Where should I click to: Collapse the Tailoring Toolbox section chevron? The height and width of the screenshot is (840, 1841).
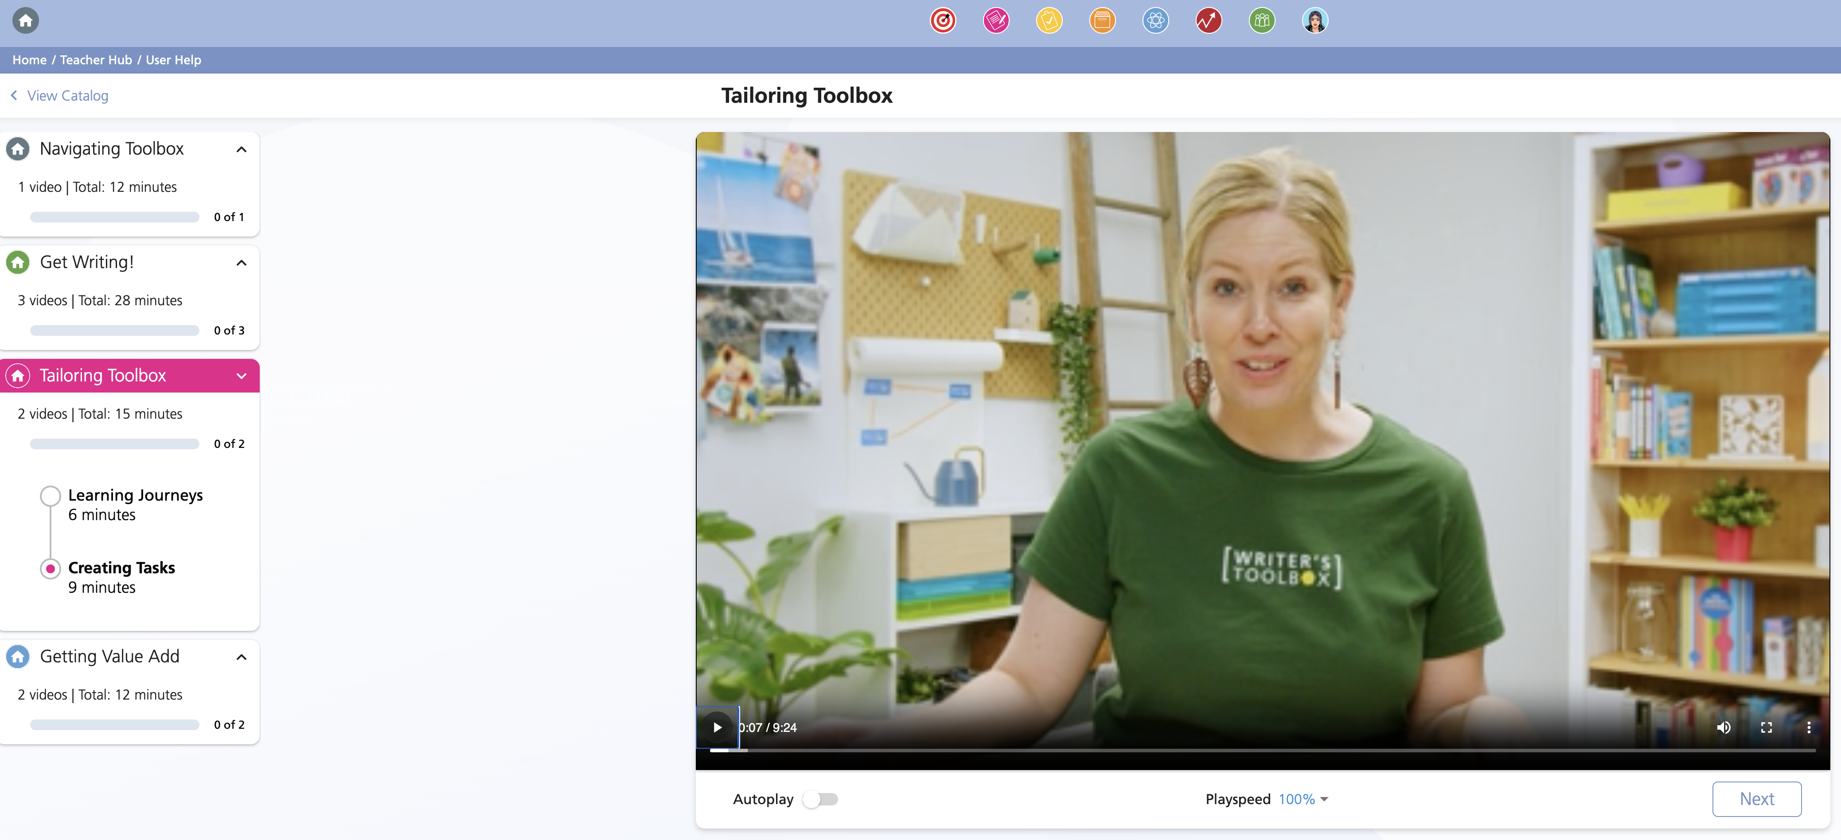point(242,376)
